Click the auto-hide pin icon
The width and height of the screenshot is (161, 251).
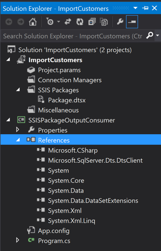145,8
